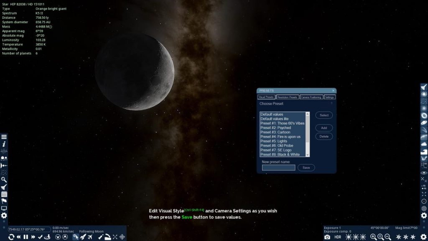Pause the time simulation

click(25, 237)
